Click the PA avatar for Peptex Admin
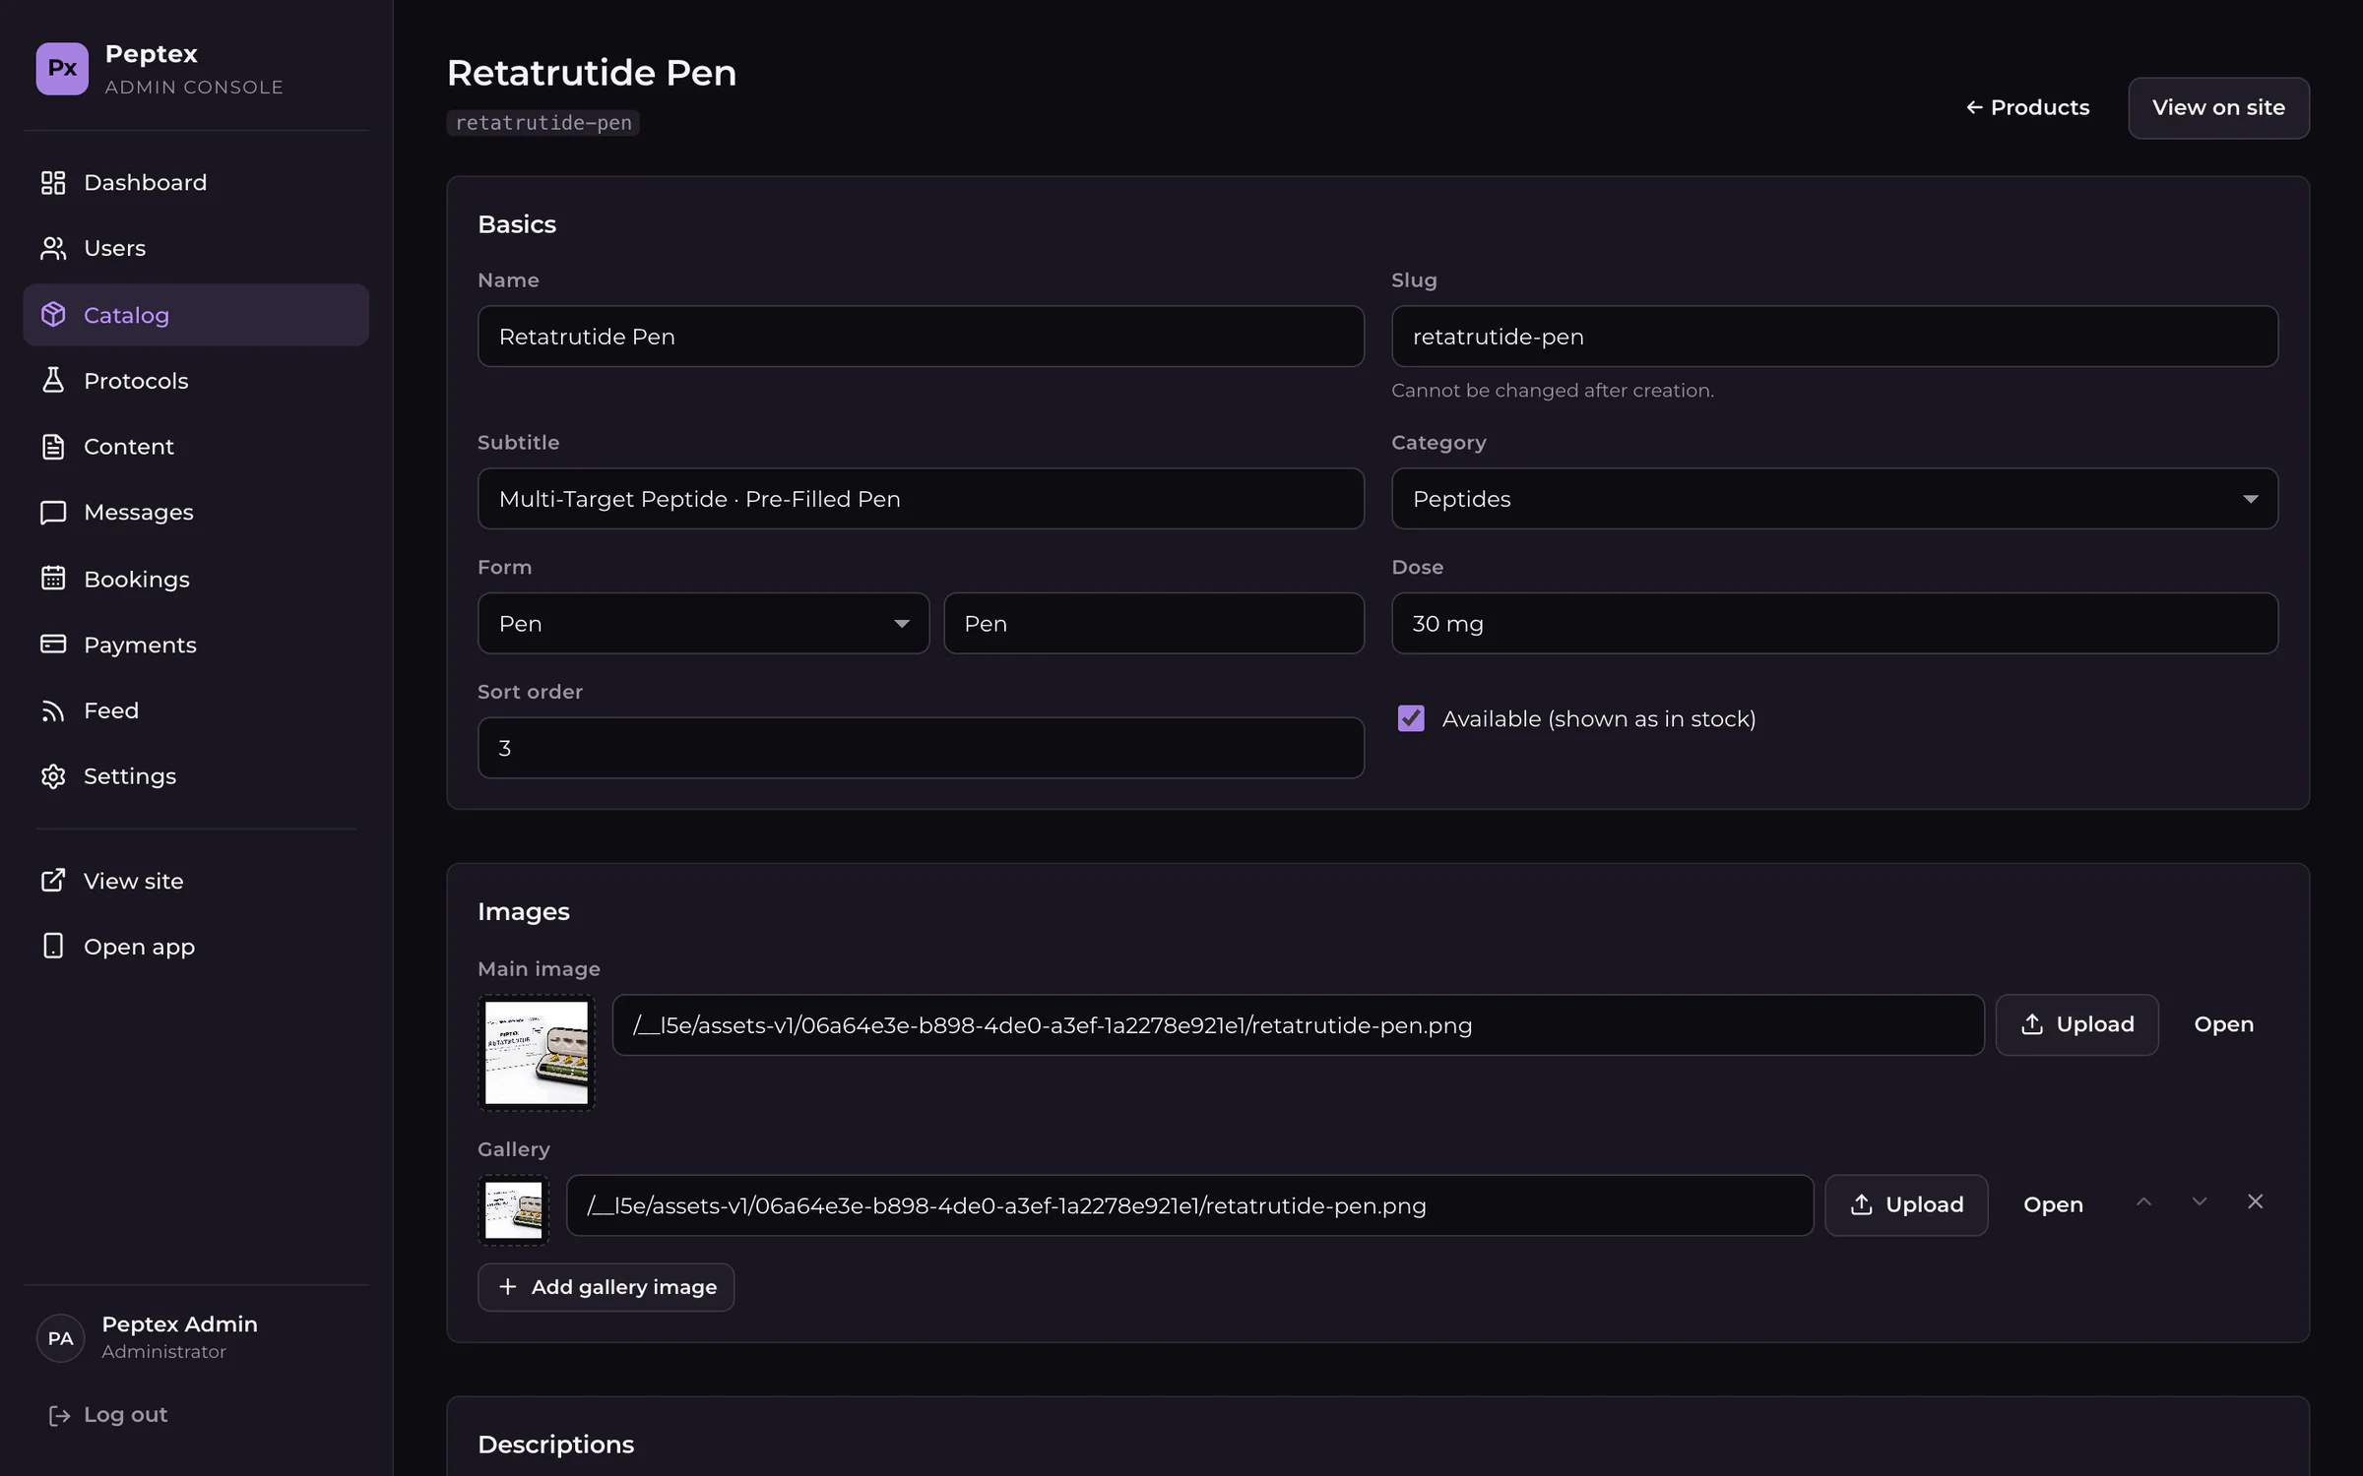Image resolution: width=2363 pixels, height=1476 pixels. tap(60, 1338)
